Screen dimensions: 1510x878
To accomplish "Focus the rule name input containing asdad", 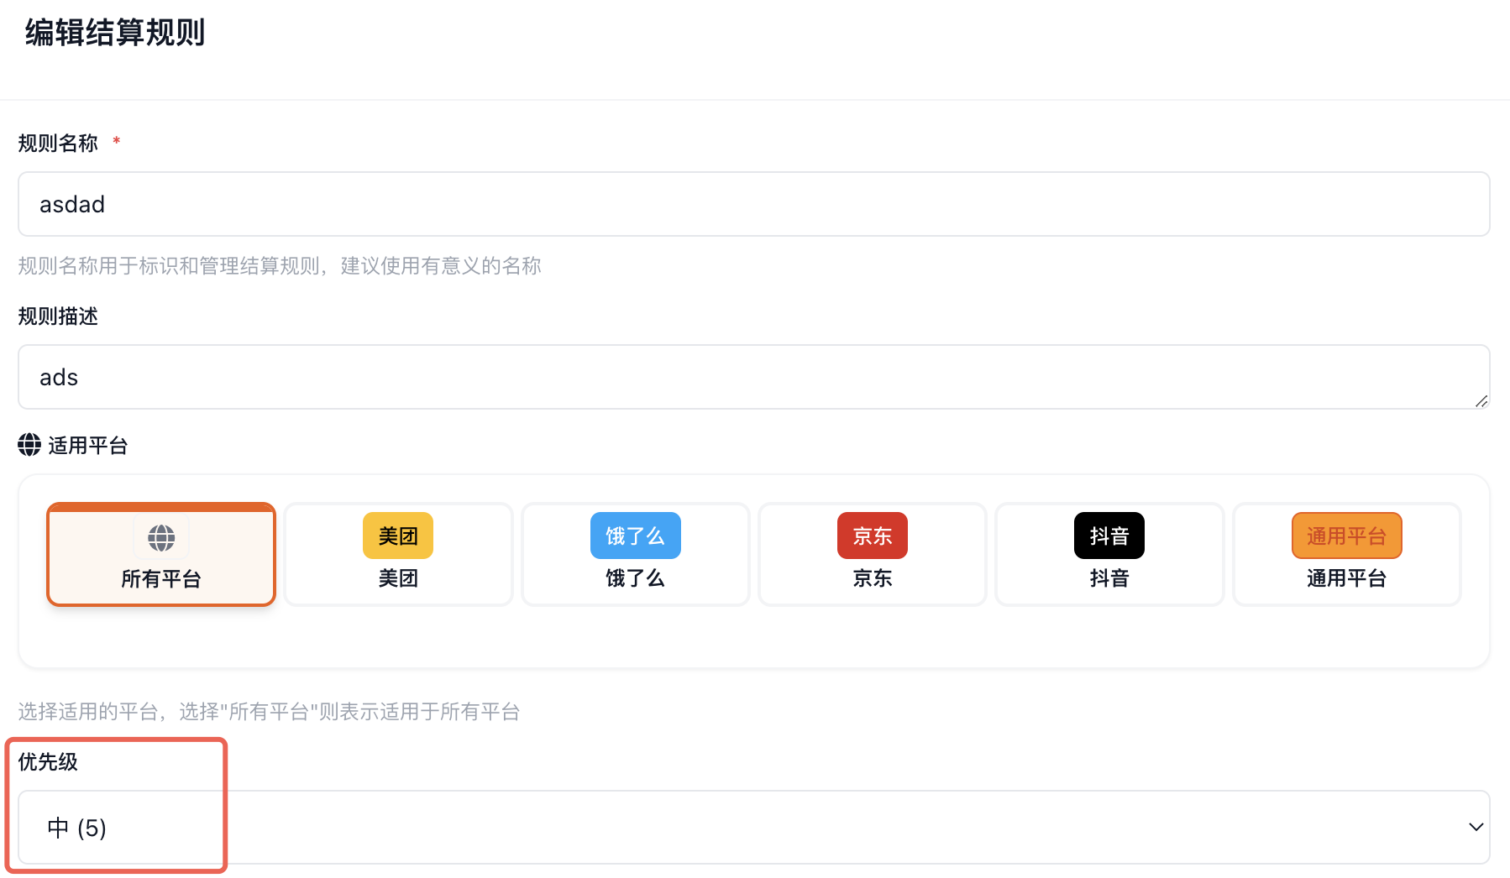I will (x=753, y=205).
